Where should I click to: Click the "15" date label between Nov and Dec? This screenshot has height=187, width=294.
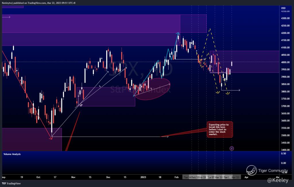tap(90, 177)
